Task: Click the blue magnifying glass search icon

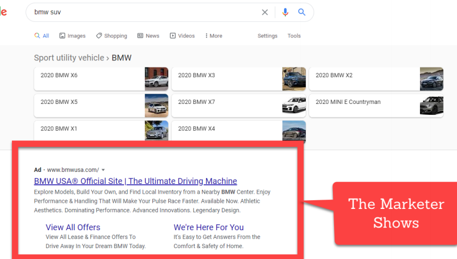Action: click(302, 12)
